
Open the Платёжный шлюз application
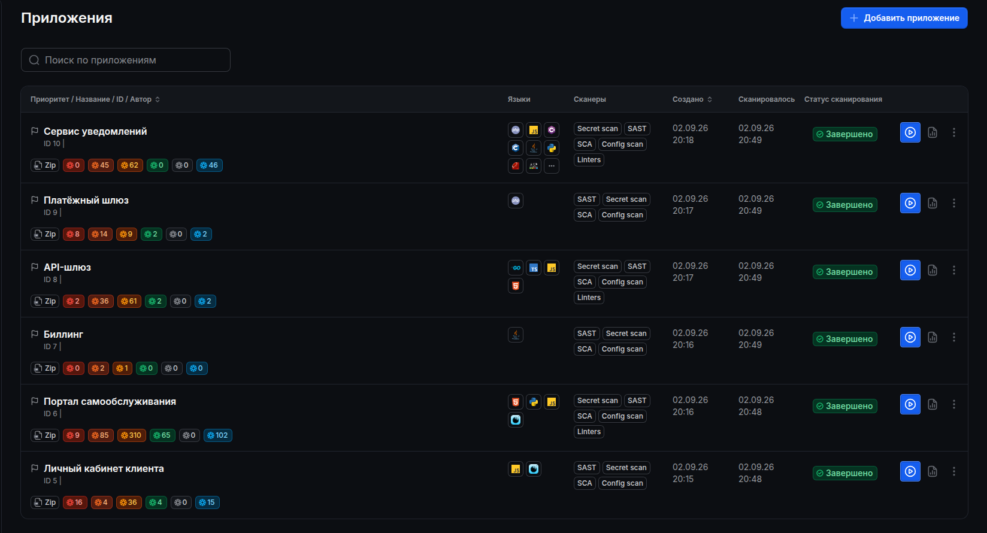[86, 200]
